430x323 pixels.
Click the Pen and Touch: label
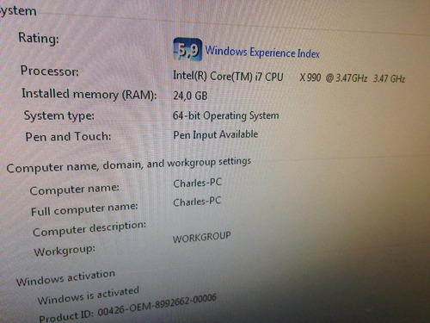(x=68, y=136)
